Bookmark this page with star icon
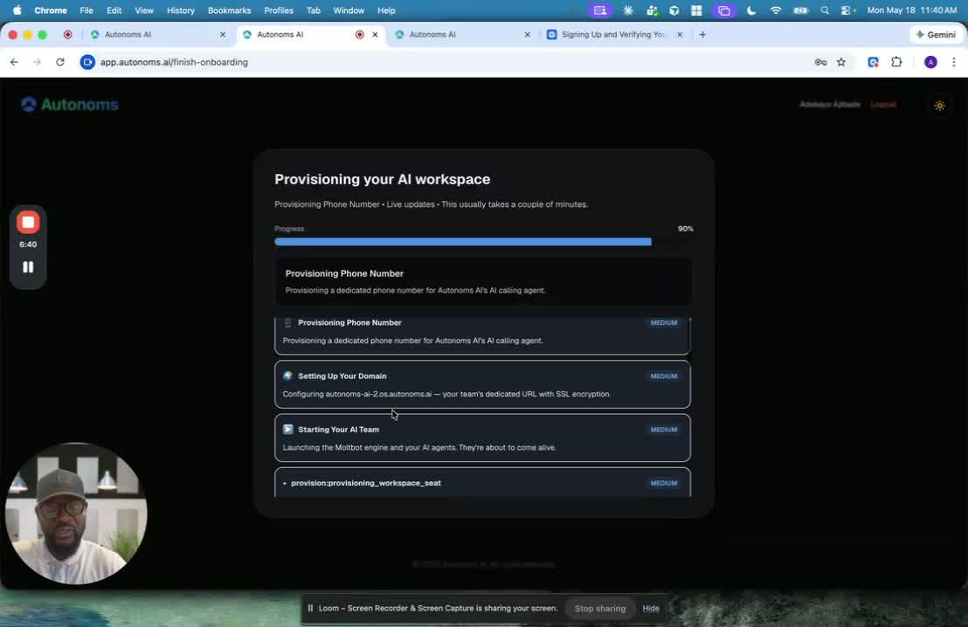The height and width of the screenshot is (627, 968). coord(840,62)
